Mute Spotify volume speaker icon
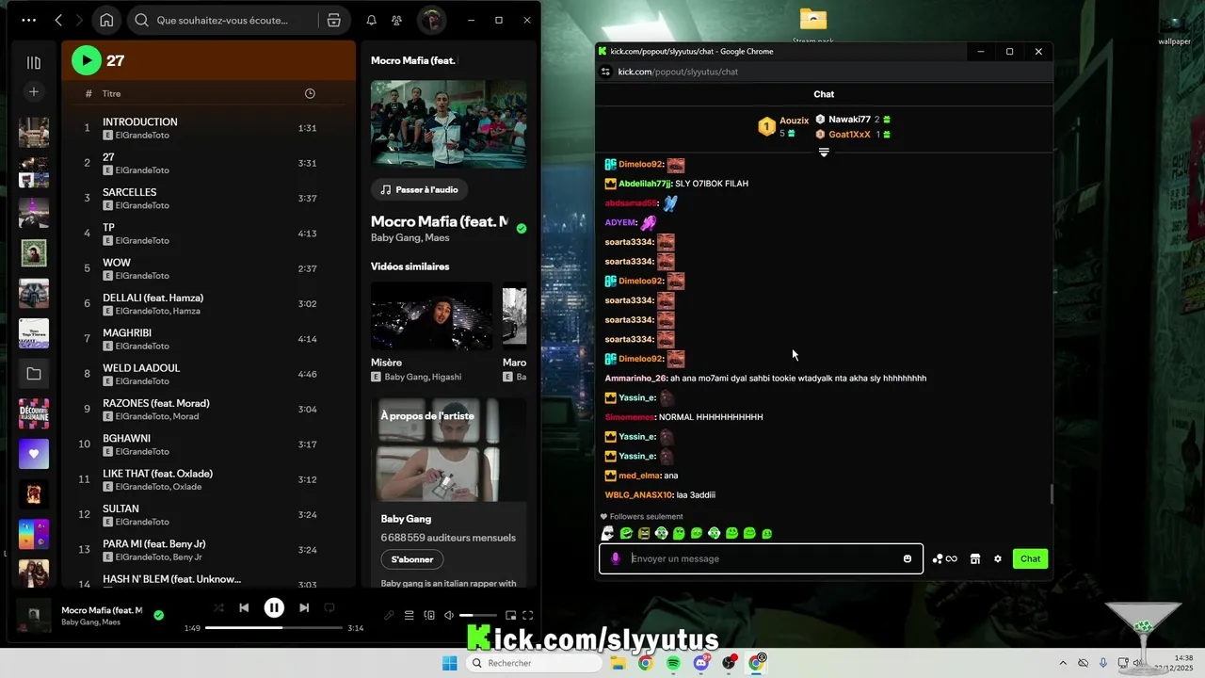Viewport: 1205px width, 678px height. (x=449, y=616)
